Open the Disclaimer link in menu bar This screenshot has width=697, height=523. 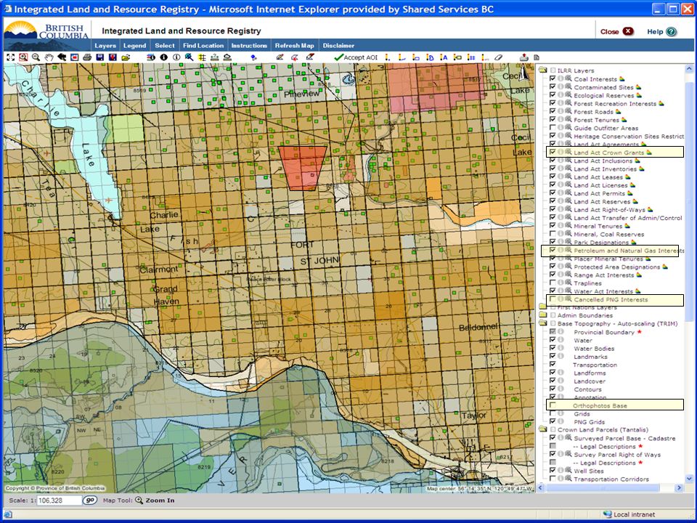coord(338,45)
